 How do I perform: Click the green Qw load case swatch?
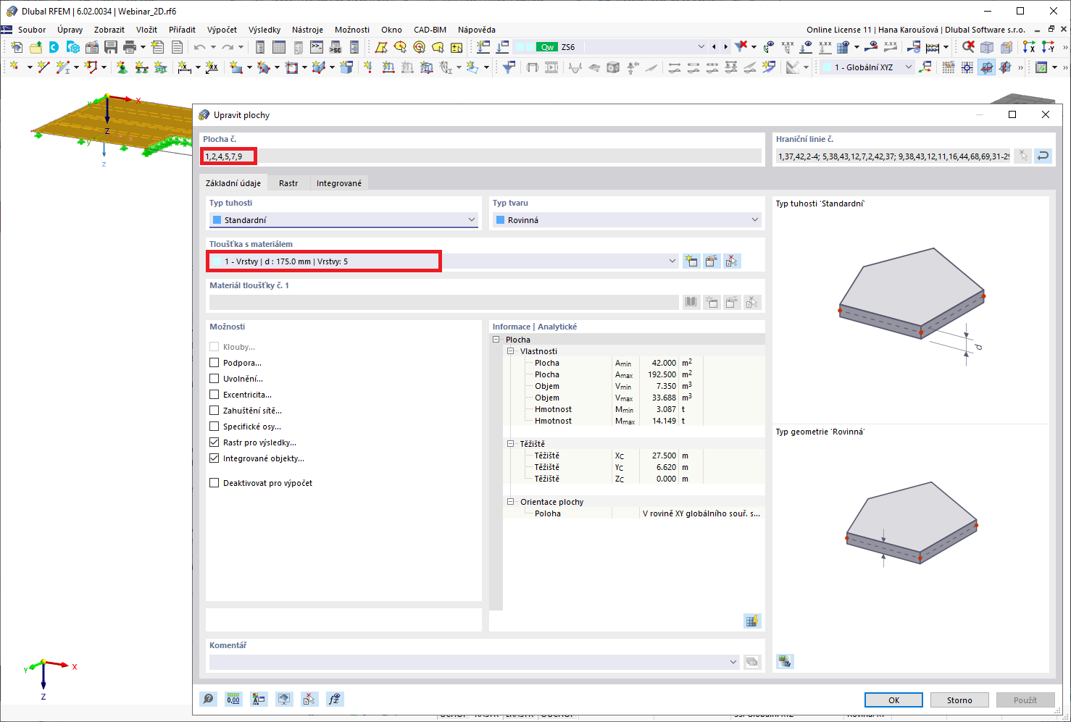point(547,47)
